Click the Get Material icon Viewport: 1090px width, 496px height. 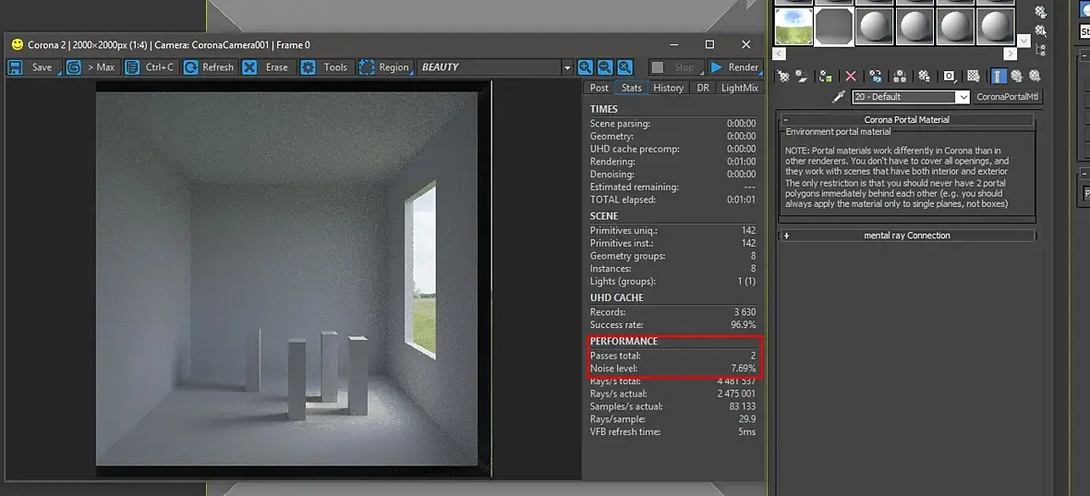click(x=783, y=77)
